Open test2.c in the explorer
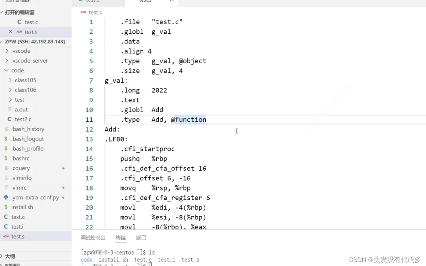 pos(23,119)
